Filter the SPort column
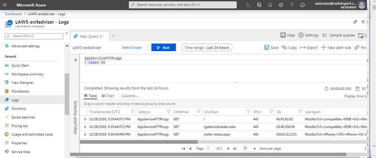The height and width of the screenshot is (158, 376). point(271,112)
